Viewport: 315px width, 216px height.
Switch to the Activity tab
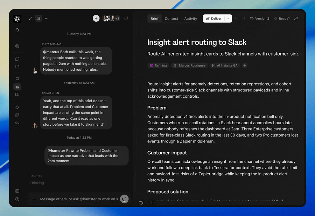pyautogui.click(x=191, y=19)
